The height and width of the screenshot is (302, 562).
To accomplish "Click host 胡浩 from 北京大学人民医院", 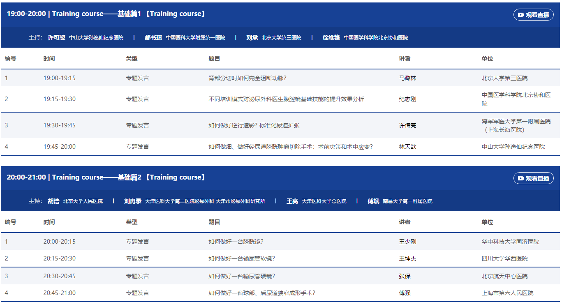I will (53, 201).
